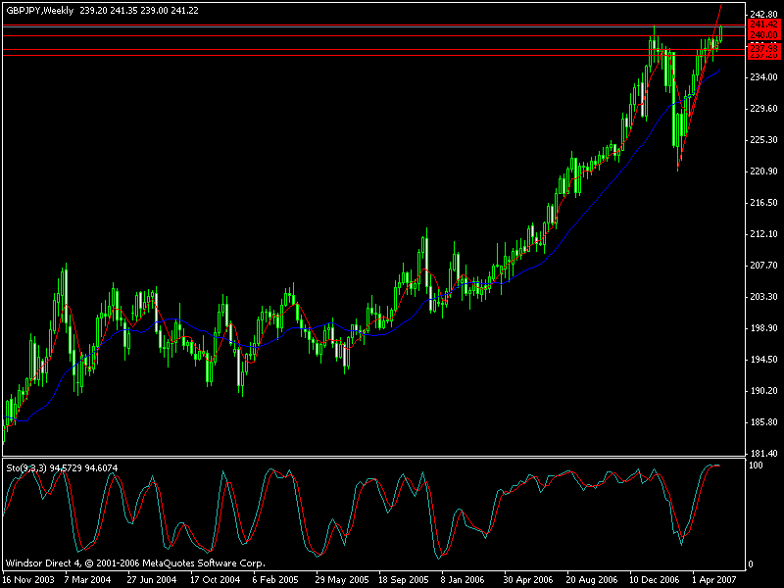The image size is (784, 588).
Task: Click the 181.40 price at scale bottom
Action: (762, 454)
